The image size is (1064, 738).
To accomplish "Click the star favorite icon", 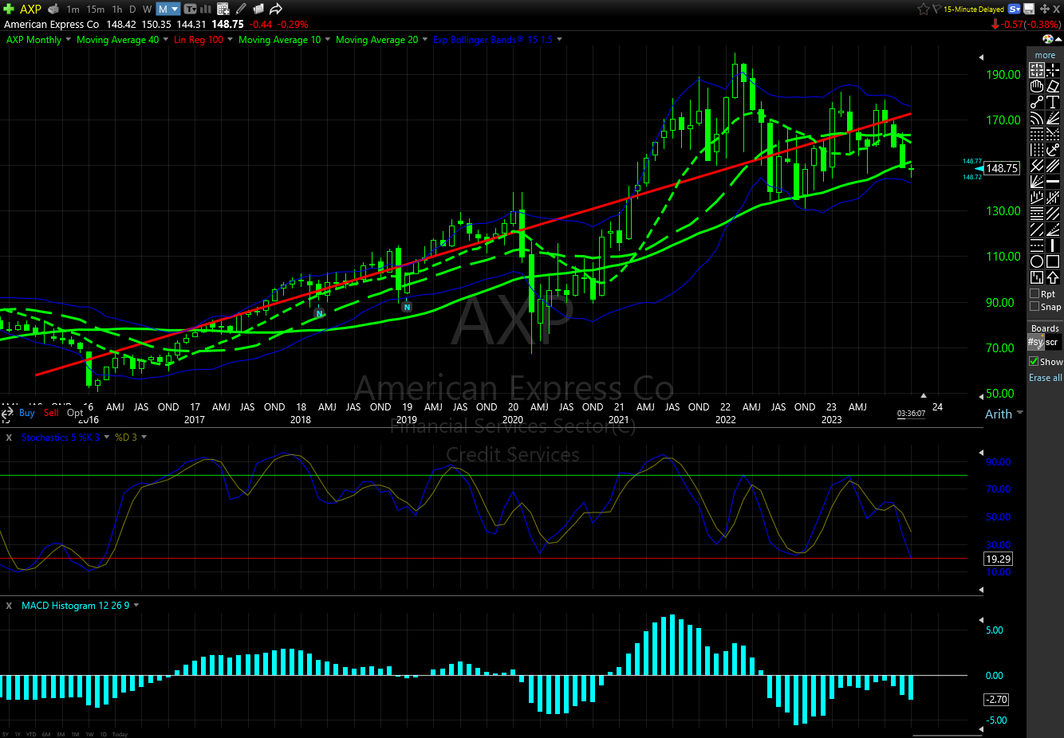I will coord(924,9).
